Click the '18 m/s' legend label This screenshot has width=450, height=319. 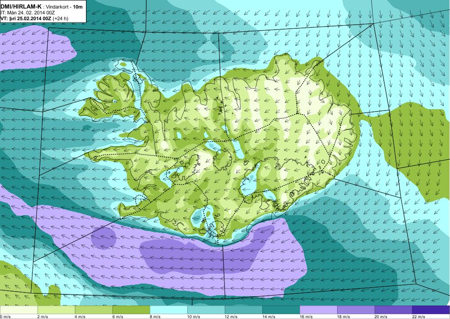tap(344, 317)
